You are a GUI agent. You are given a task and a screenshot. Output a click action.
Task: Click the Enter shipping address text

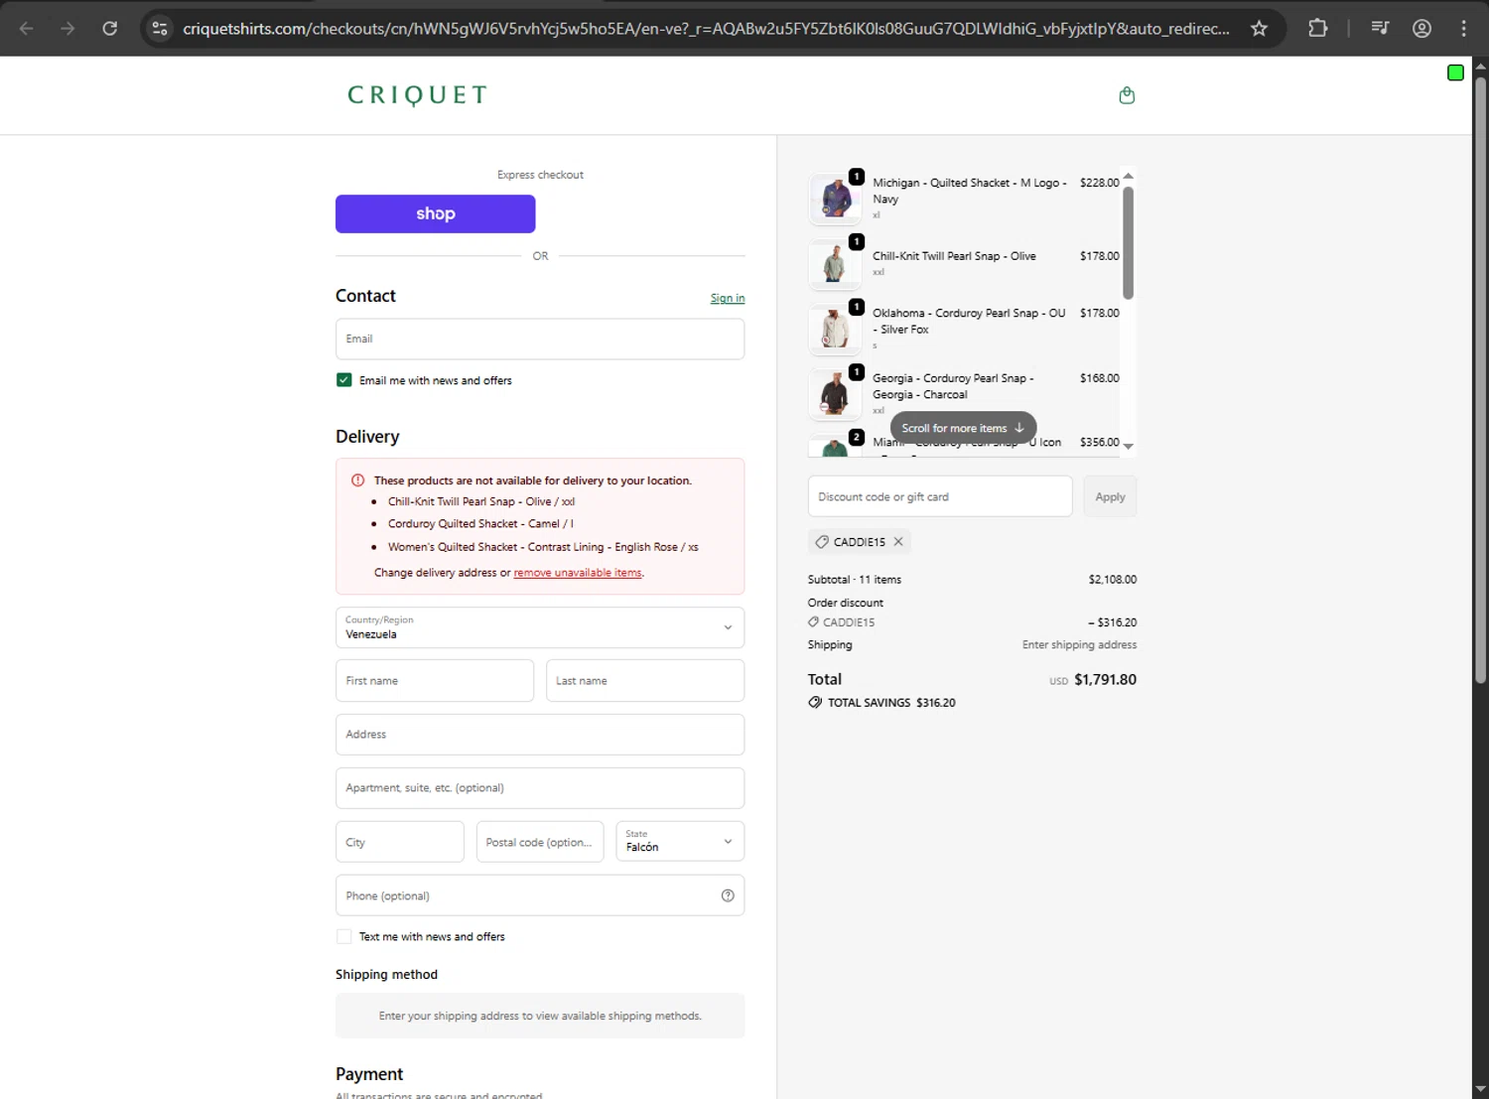click(x=1079, y=645)
